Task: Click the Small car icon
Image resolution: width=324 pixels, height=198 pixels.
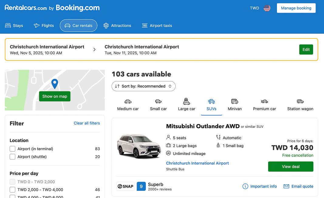Action: (158, 101)
